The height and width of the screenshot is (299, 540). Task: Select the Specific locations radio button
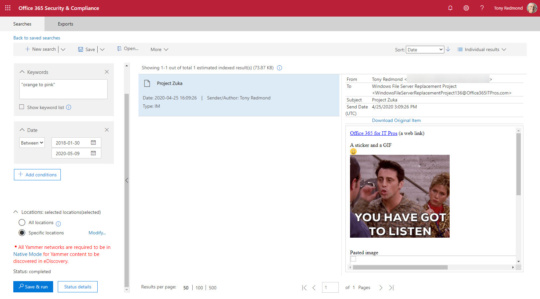click(22, 233)
